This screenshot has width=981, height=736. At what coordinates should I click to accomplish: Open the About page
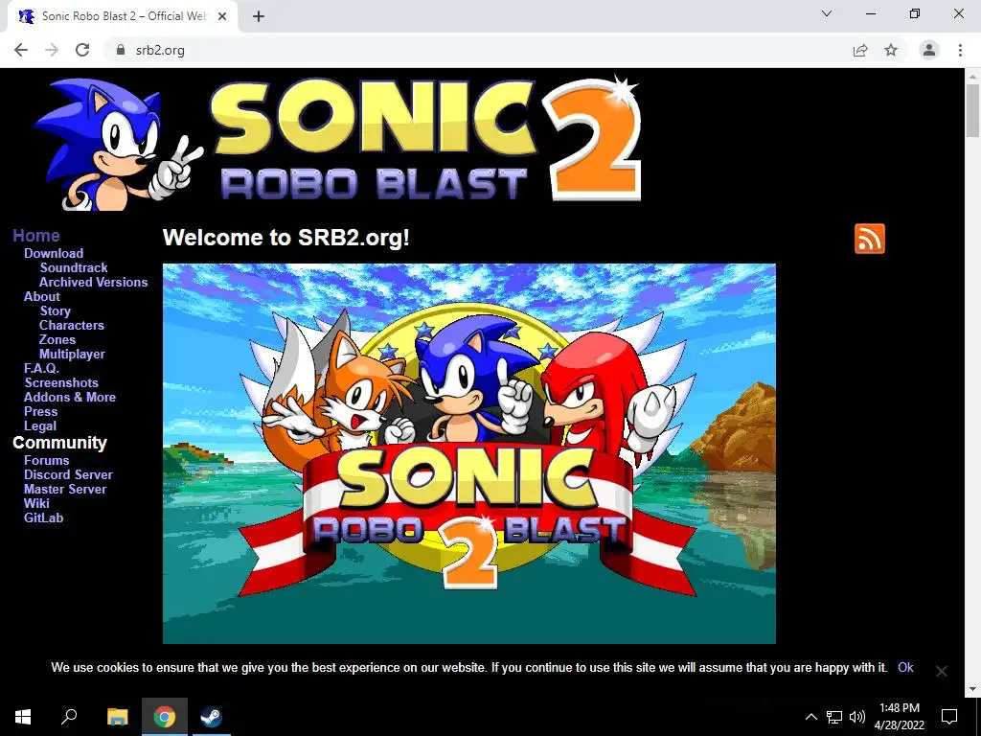pos(42,297)
